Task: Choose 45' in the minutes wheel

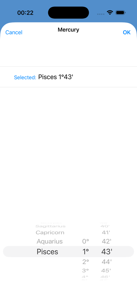Action: click(x=106, y=270)
